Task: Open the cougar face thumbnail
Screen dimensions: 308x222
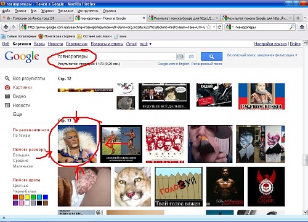Action: click(132, 186)
